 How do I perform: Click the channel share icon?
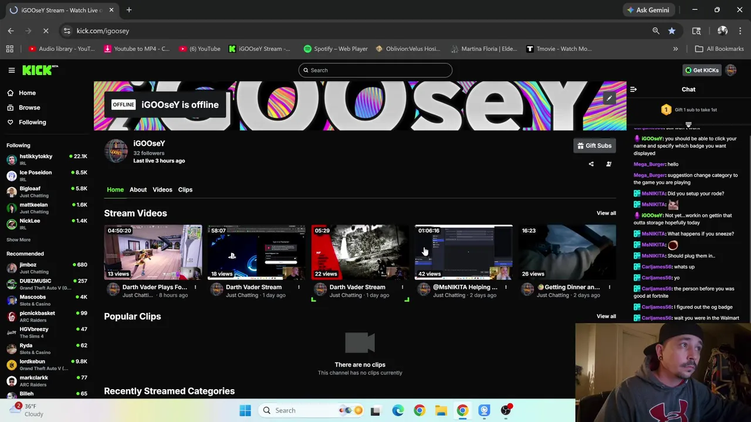(x=591, y=164)
